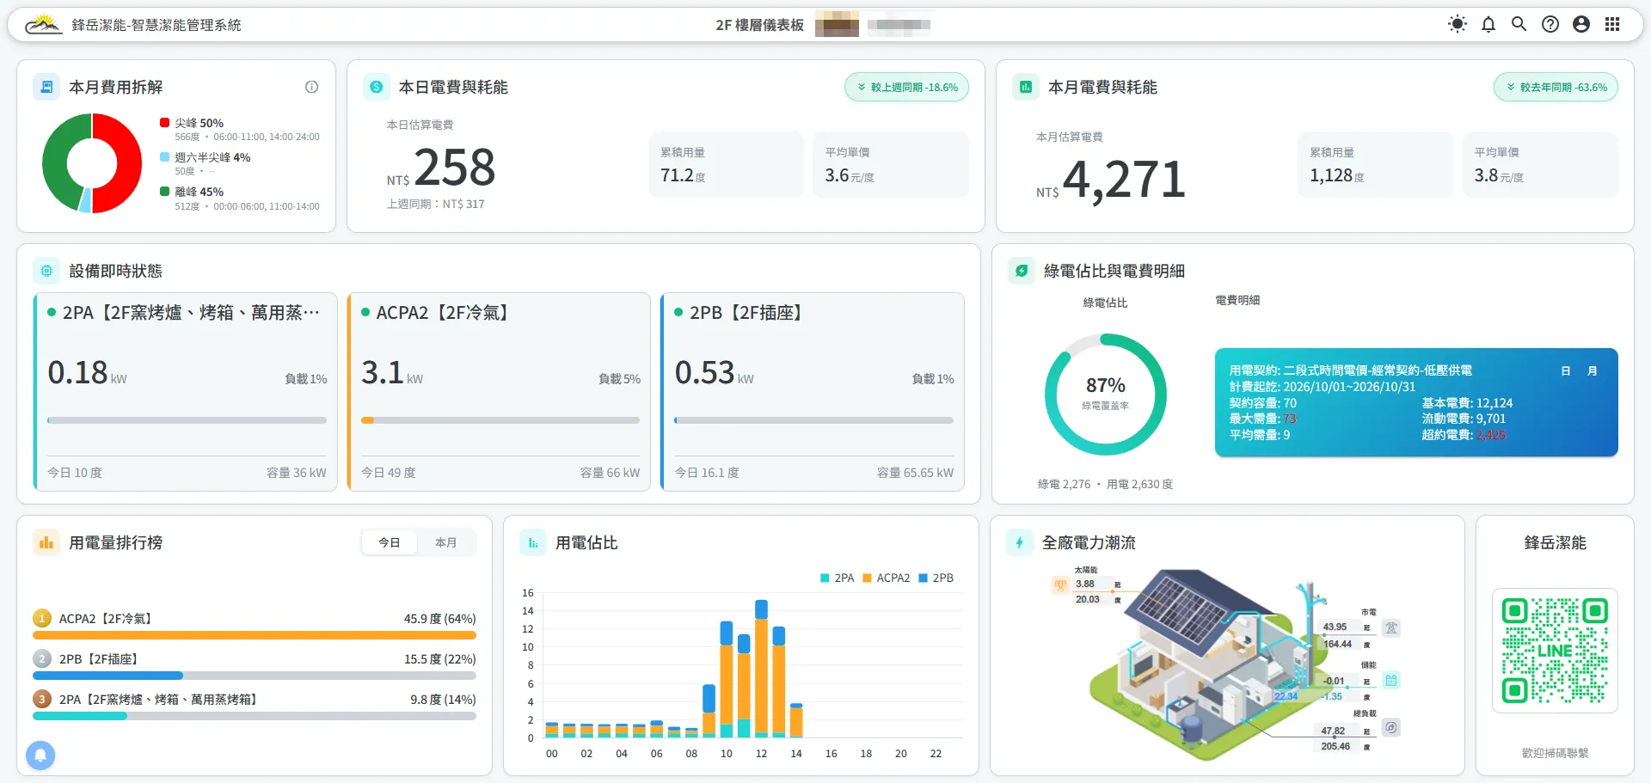1651x783 pixels.
Task: Toggle 離峰 45% legend entry
Action: [x=192, y=192]
